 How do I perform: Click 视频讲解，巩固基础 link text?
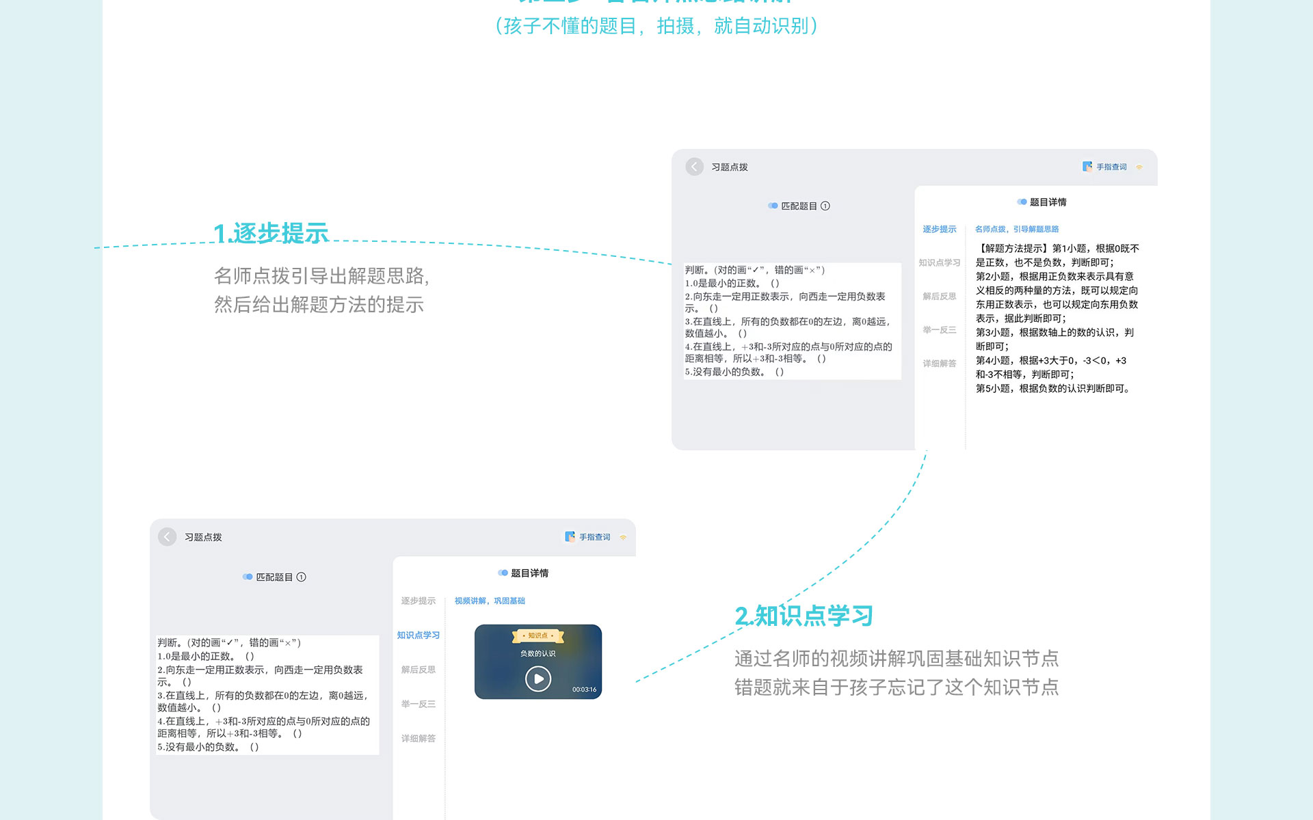pos(490,601)
